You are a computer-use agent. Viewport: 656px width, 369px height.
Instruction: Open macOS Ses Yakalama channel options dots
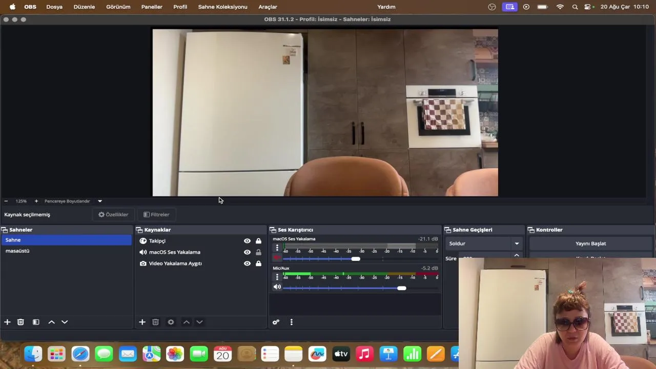pyautogui.click(x=277, y=248)
